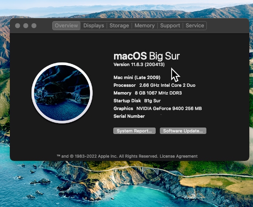
Task: Click the System Report... button
Action: (x=134, y=131)
